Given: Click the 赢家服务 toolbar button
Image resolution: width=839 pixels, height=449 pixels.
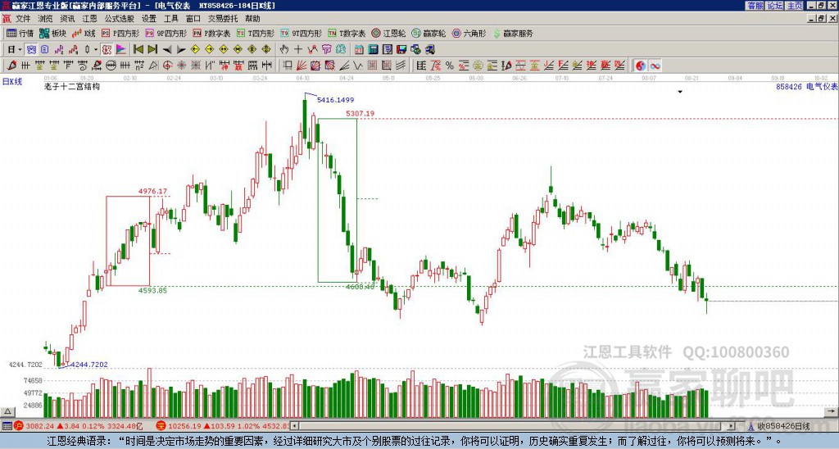Looking at the screenshot, I should (x=513, y=33).
